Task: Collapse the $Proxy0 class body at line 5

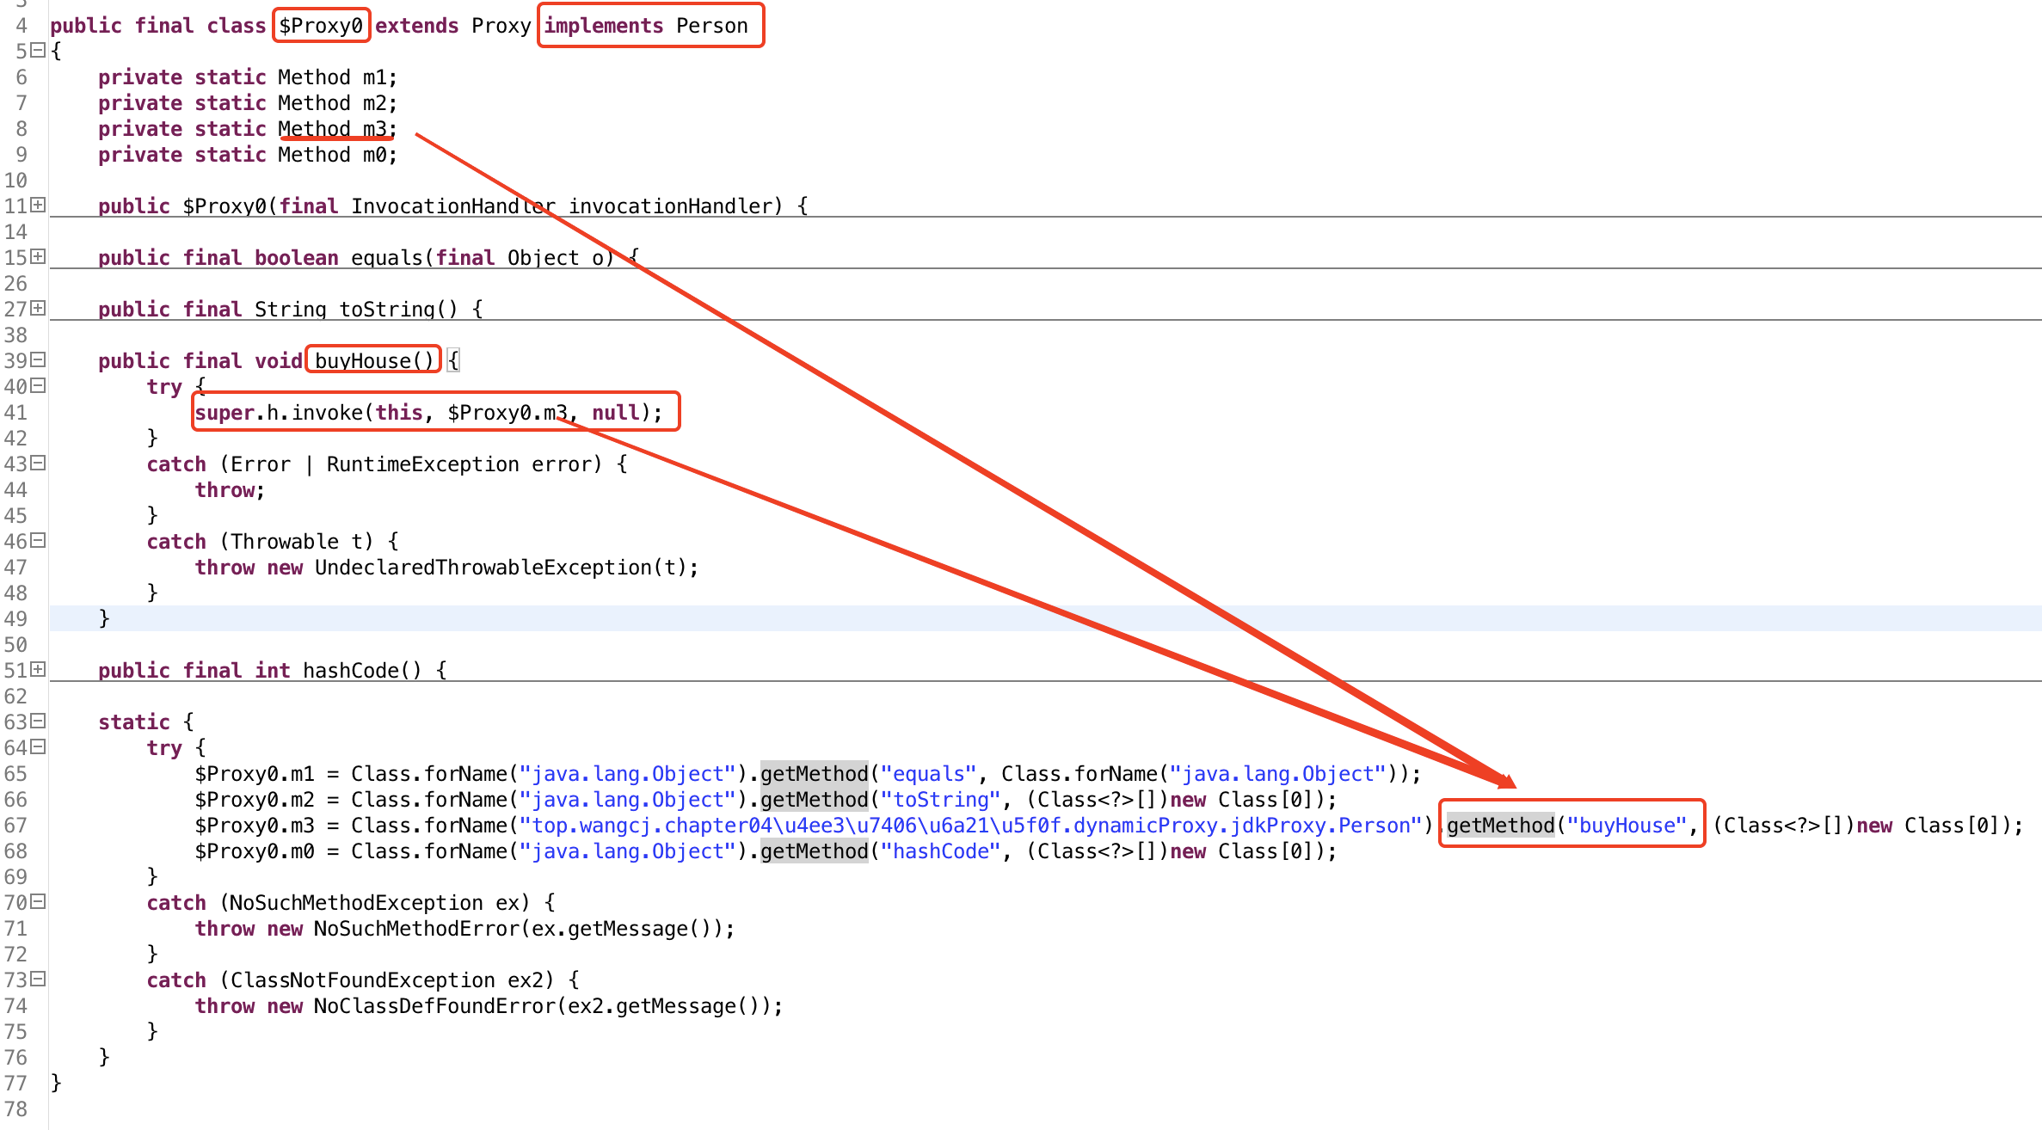Action: (x=38, y=50)
